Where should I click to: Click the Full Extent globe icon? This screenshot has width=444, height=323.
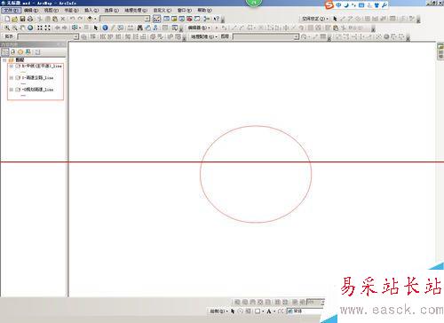click(30, 28)
